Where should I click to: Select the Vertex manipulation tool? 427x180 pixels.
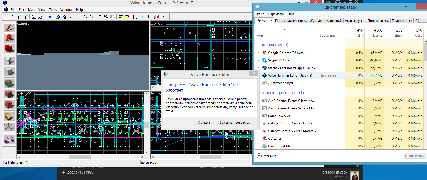[9, 127]
